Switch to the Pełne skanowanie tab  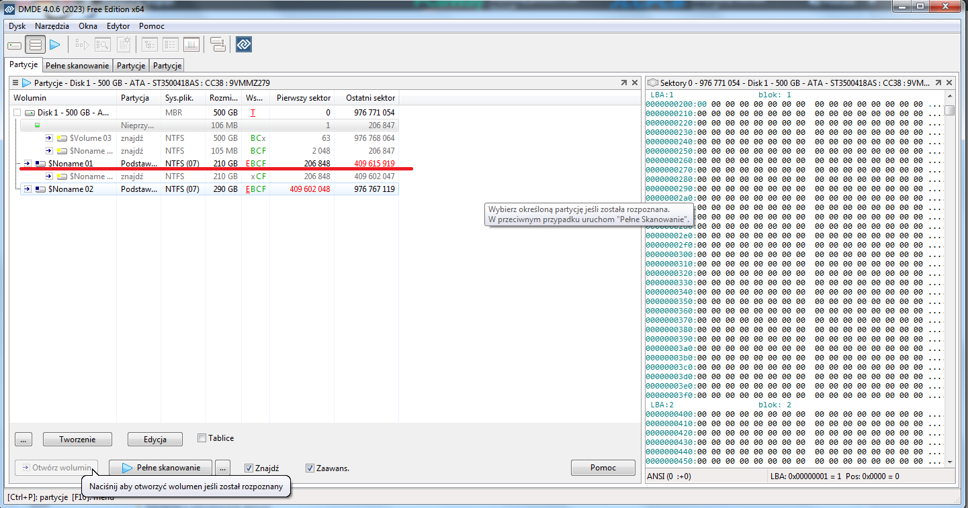pos(77,66)
